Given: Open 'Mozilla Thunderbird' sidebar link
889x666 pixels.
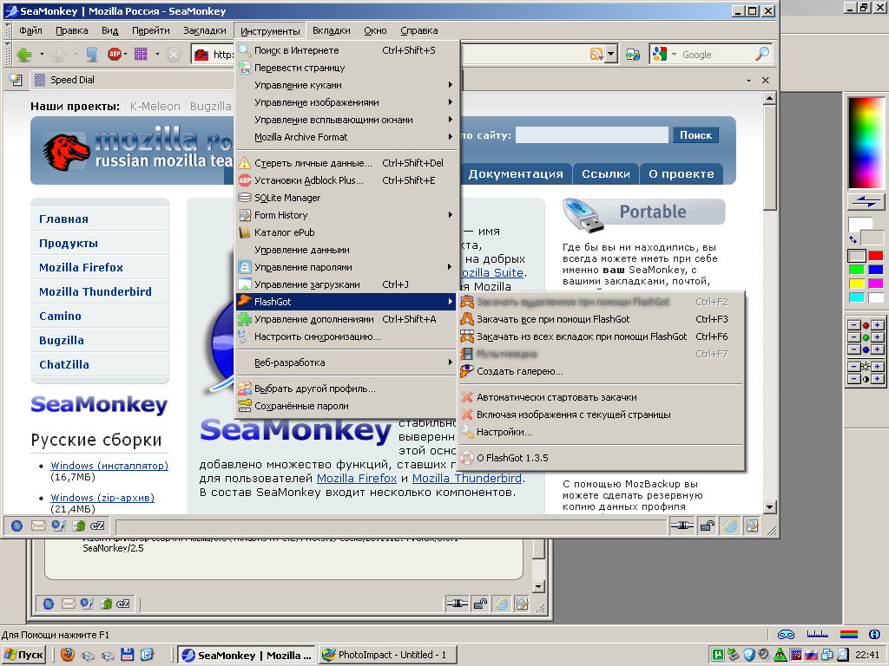Looking at the screenshot, I should click(95, 291).
